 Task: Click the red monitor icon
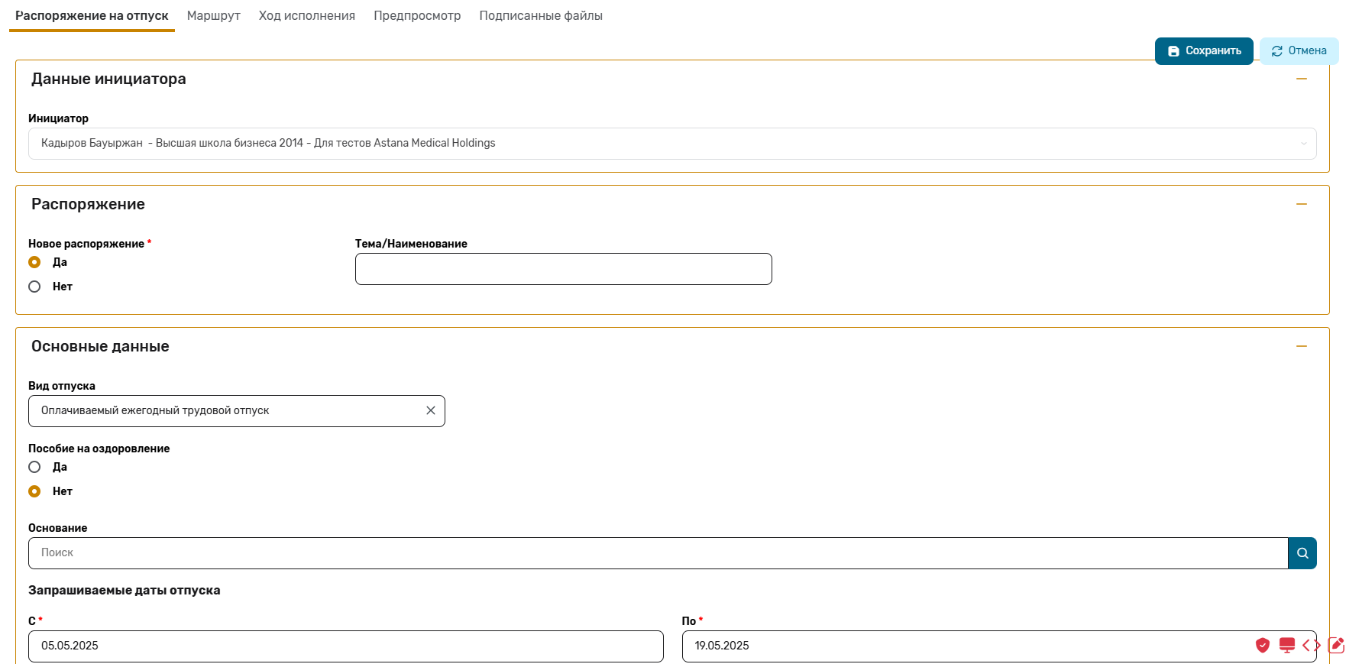coord(1287,646)
